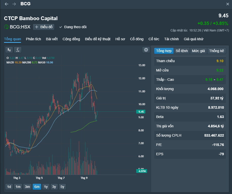Viewport: 232px width, 194px height.
Task: View the Giá quá khứ tab
Action: (x=193, y=39)
